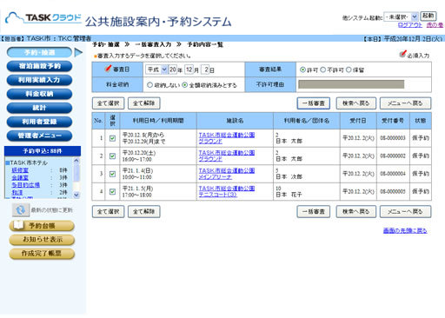Click the refresh icon beside 最新の状態に更新
Image resolution: width=445 pixels, height=318 pixels.
pyautogui.click(x=21, y=209)
